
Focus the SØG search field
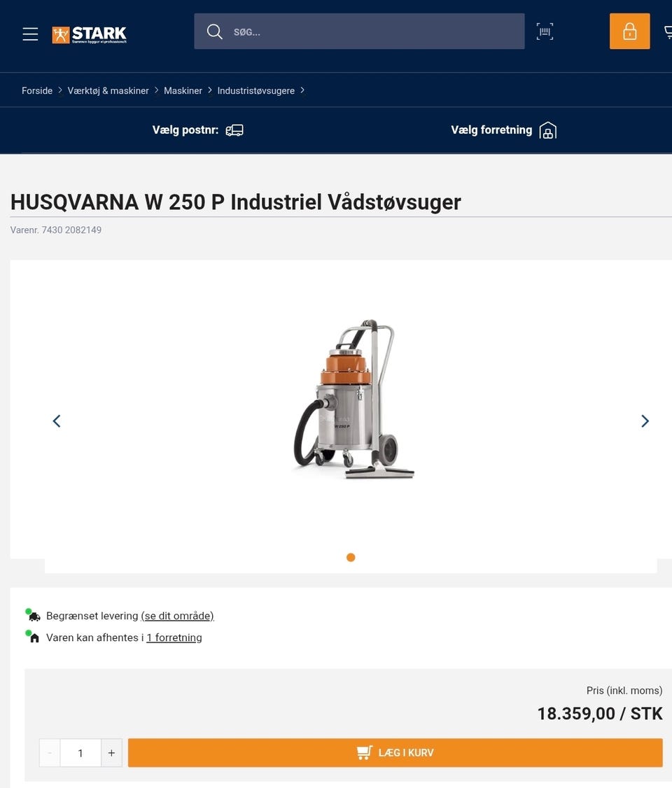click(x=359, y=31)
